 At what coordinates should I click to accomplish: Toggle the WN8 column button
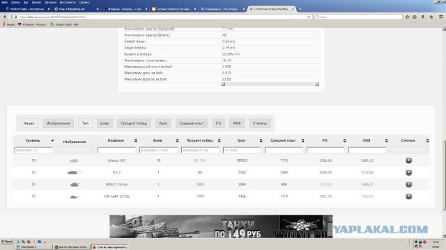[237, 124]
